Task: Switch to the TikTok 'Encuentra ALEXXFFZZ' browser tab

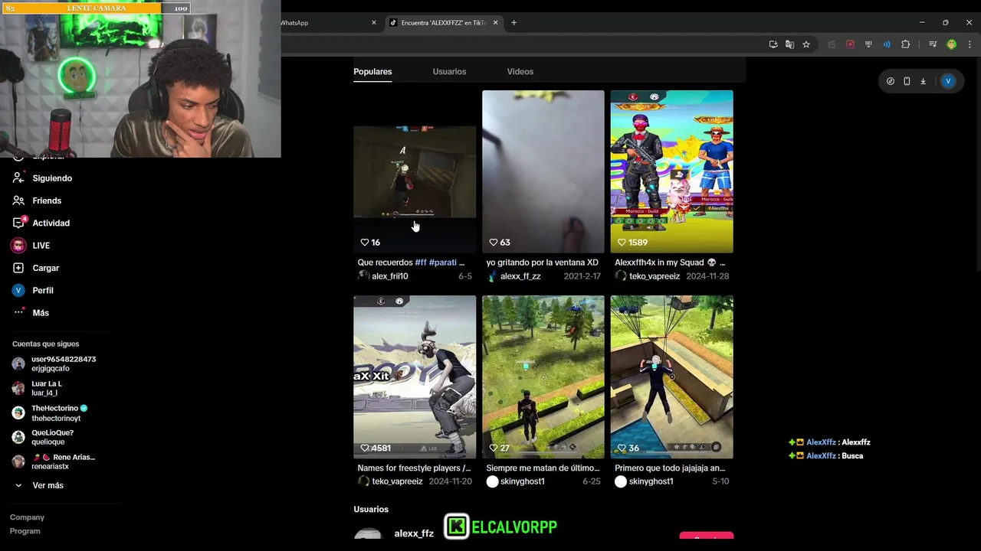Action: click(444, 23)
